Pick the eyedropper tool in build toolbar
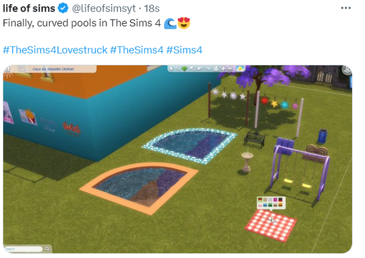Viewport: 365px width, 258px height. [x=178, y=69]
